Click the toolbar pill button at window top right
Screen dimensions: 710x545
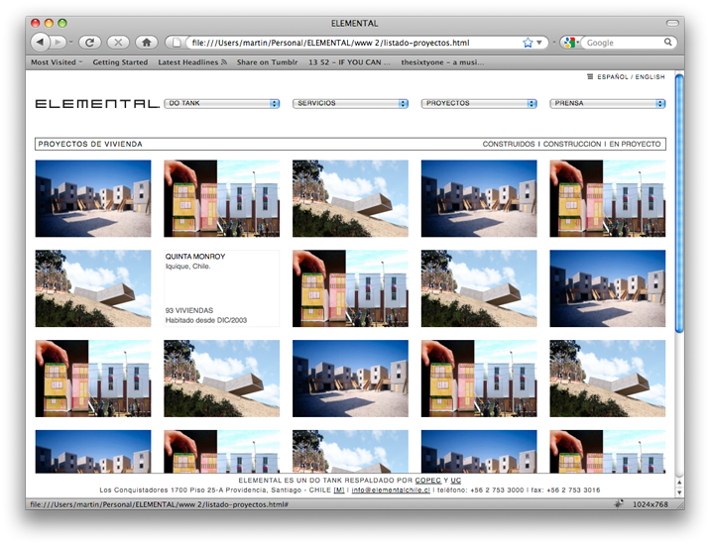[x=672, y=23]
